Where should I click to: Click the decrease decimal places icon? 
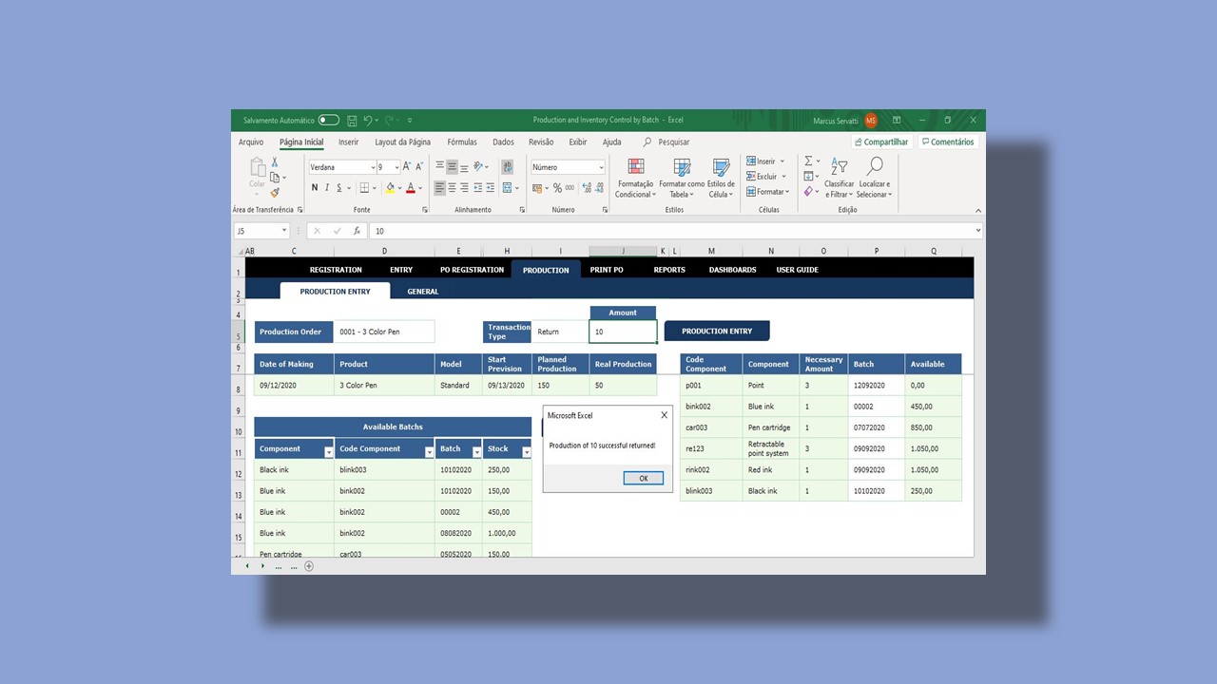coord(597,188)
